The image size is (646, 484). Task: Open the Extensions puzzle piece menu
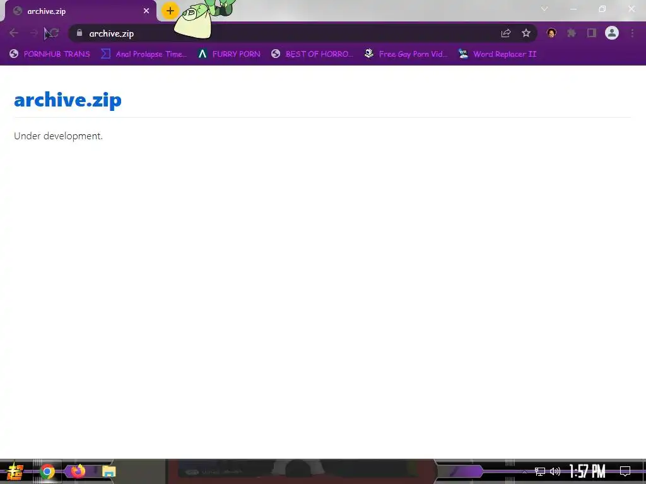pyautogui.click(x=572, y=33)
